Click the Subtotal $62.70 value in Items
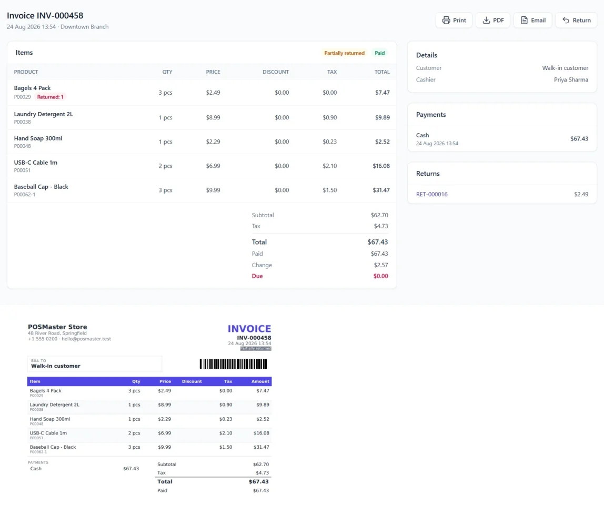The image size is (604, 505). (x=379, y=215)
